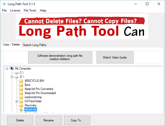Viewport: 165px width, 126px height.
Task: Open the File Tools menu
Action: point(30,10)
